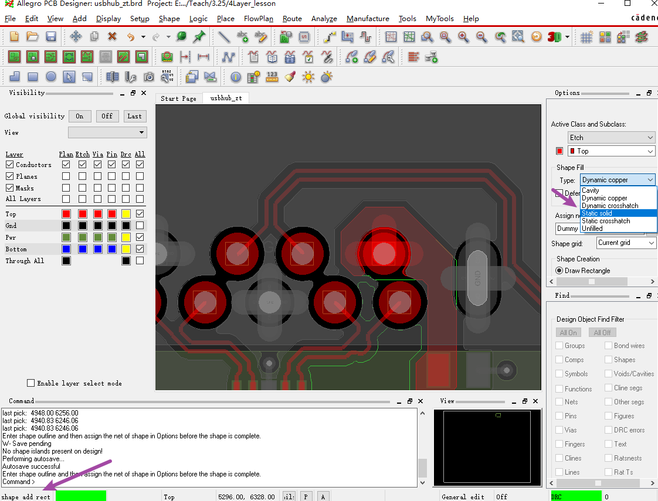This screenshot has height=501, width=658.
Task: Check the Vias find filter box
Action: coord(559,430)
